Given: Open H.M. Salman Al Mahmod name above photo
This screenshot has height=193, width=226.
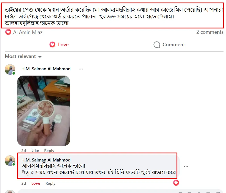Looking at the screenshot, I should pos(46,69).
